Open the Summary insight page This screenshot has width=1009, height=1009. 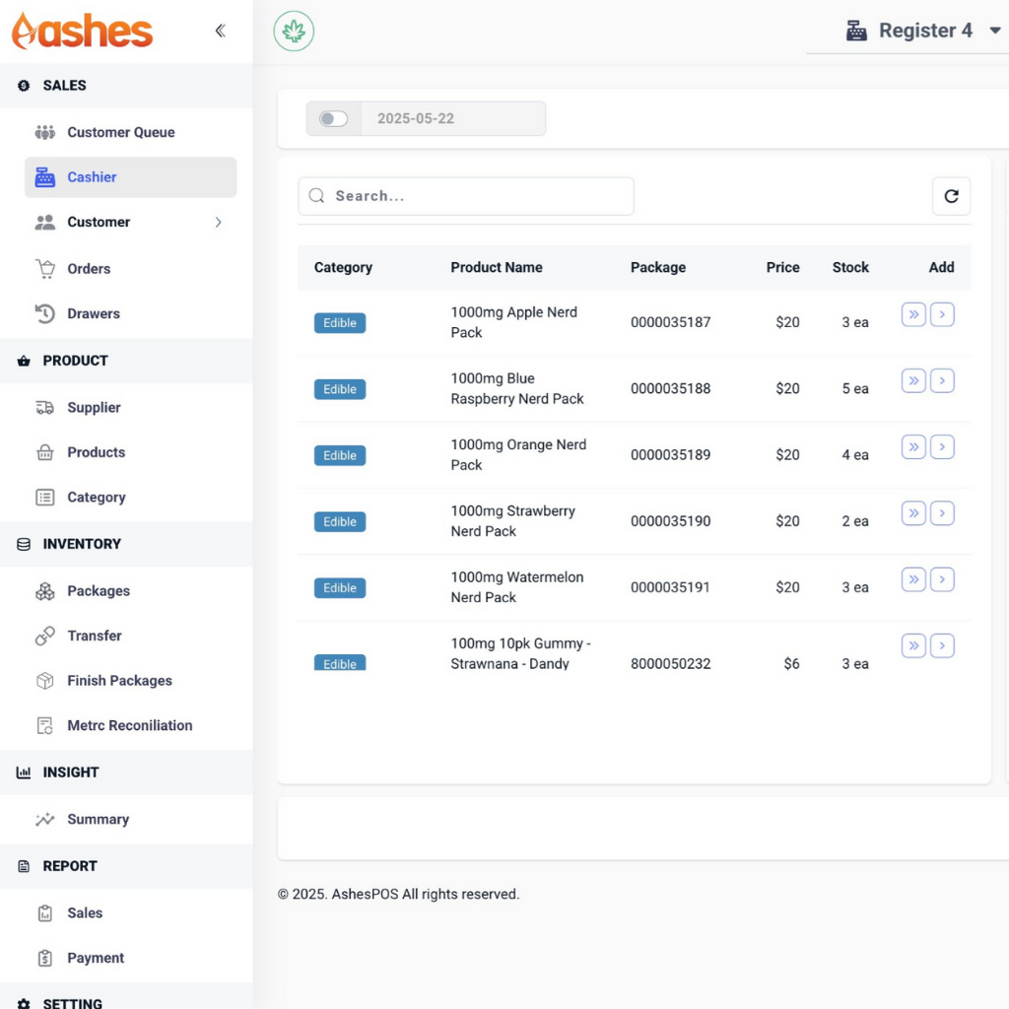pyautogui.click(x=98, y=819)
